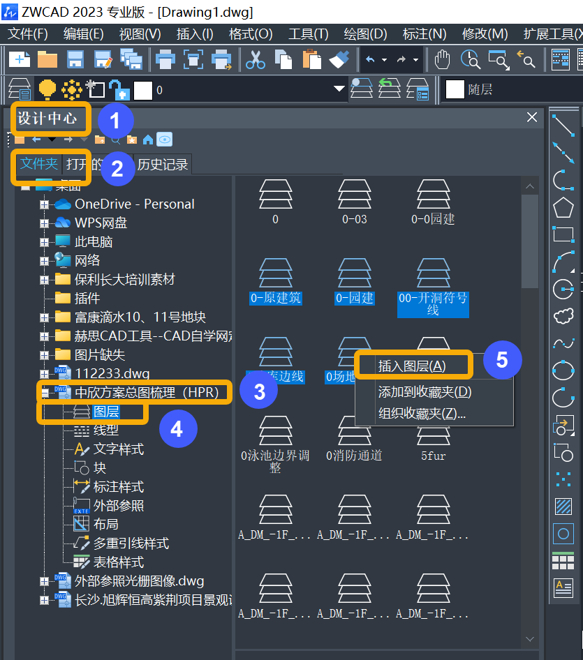
Task: Select the Line drawing tool
Action: [563, 126]
